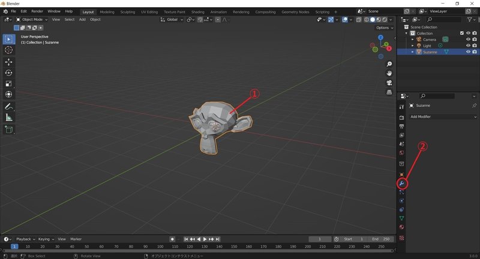Viewport: 480px width, 259px height.
Task: Select the Scale tool
Action: [8, 84]
